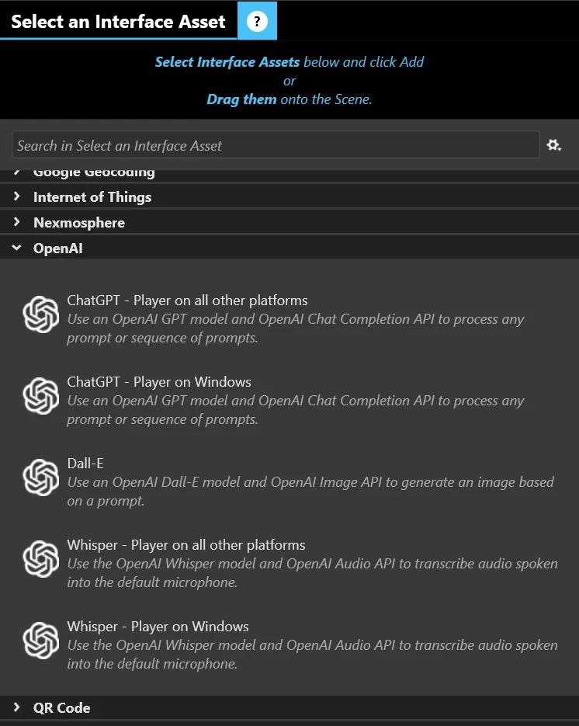
Task: Select Whisper - Player on Windows title
Action: coord(158,627)
